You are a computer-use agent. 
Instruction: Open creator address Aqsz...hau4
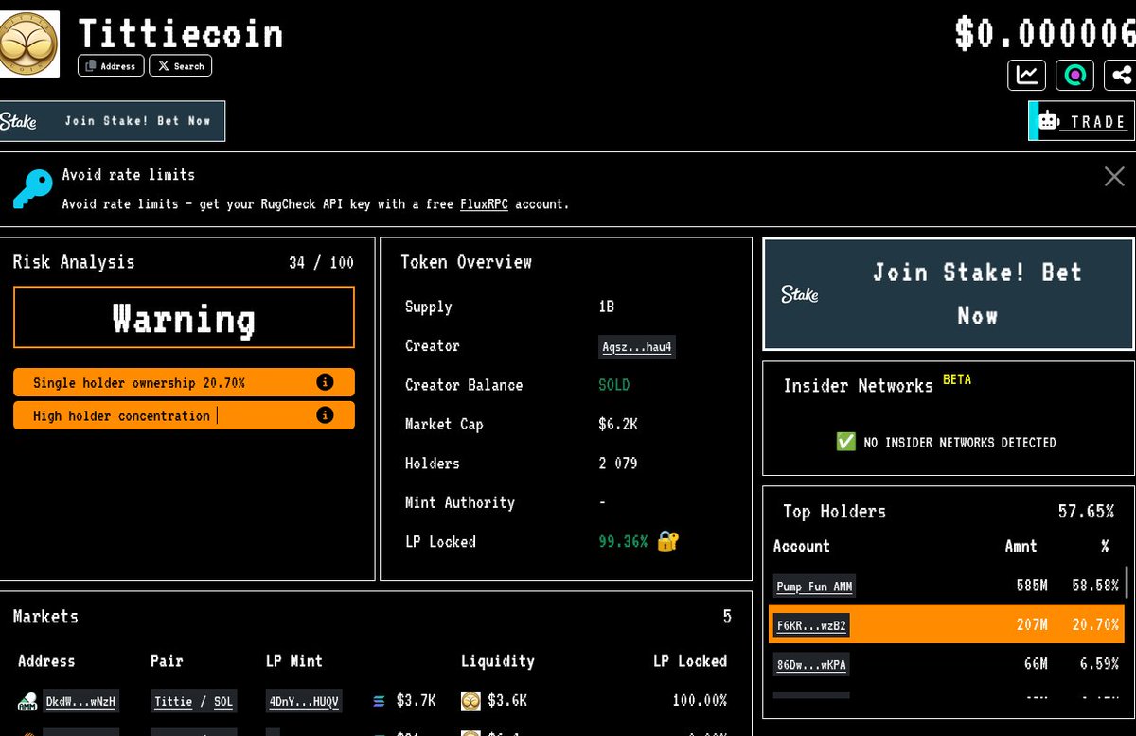coord(637,347)
